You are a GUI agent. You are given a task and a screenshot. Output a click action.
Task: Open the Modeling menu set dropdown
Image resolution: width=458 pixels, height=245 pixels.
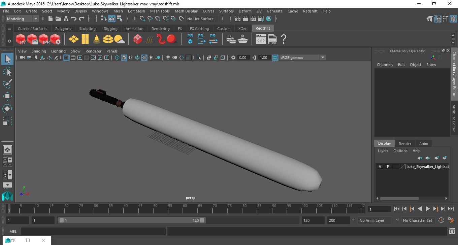tap(23, 19)
